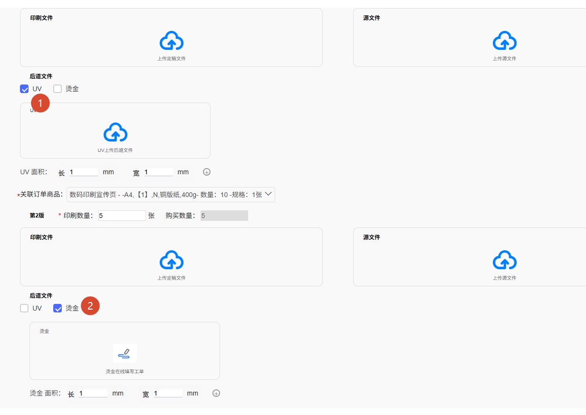Click upload cloud icon in 第2版 源文件 box
This screenshot has width=586, height=415.
pos(504,261)
